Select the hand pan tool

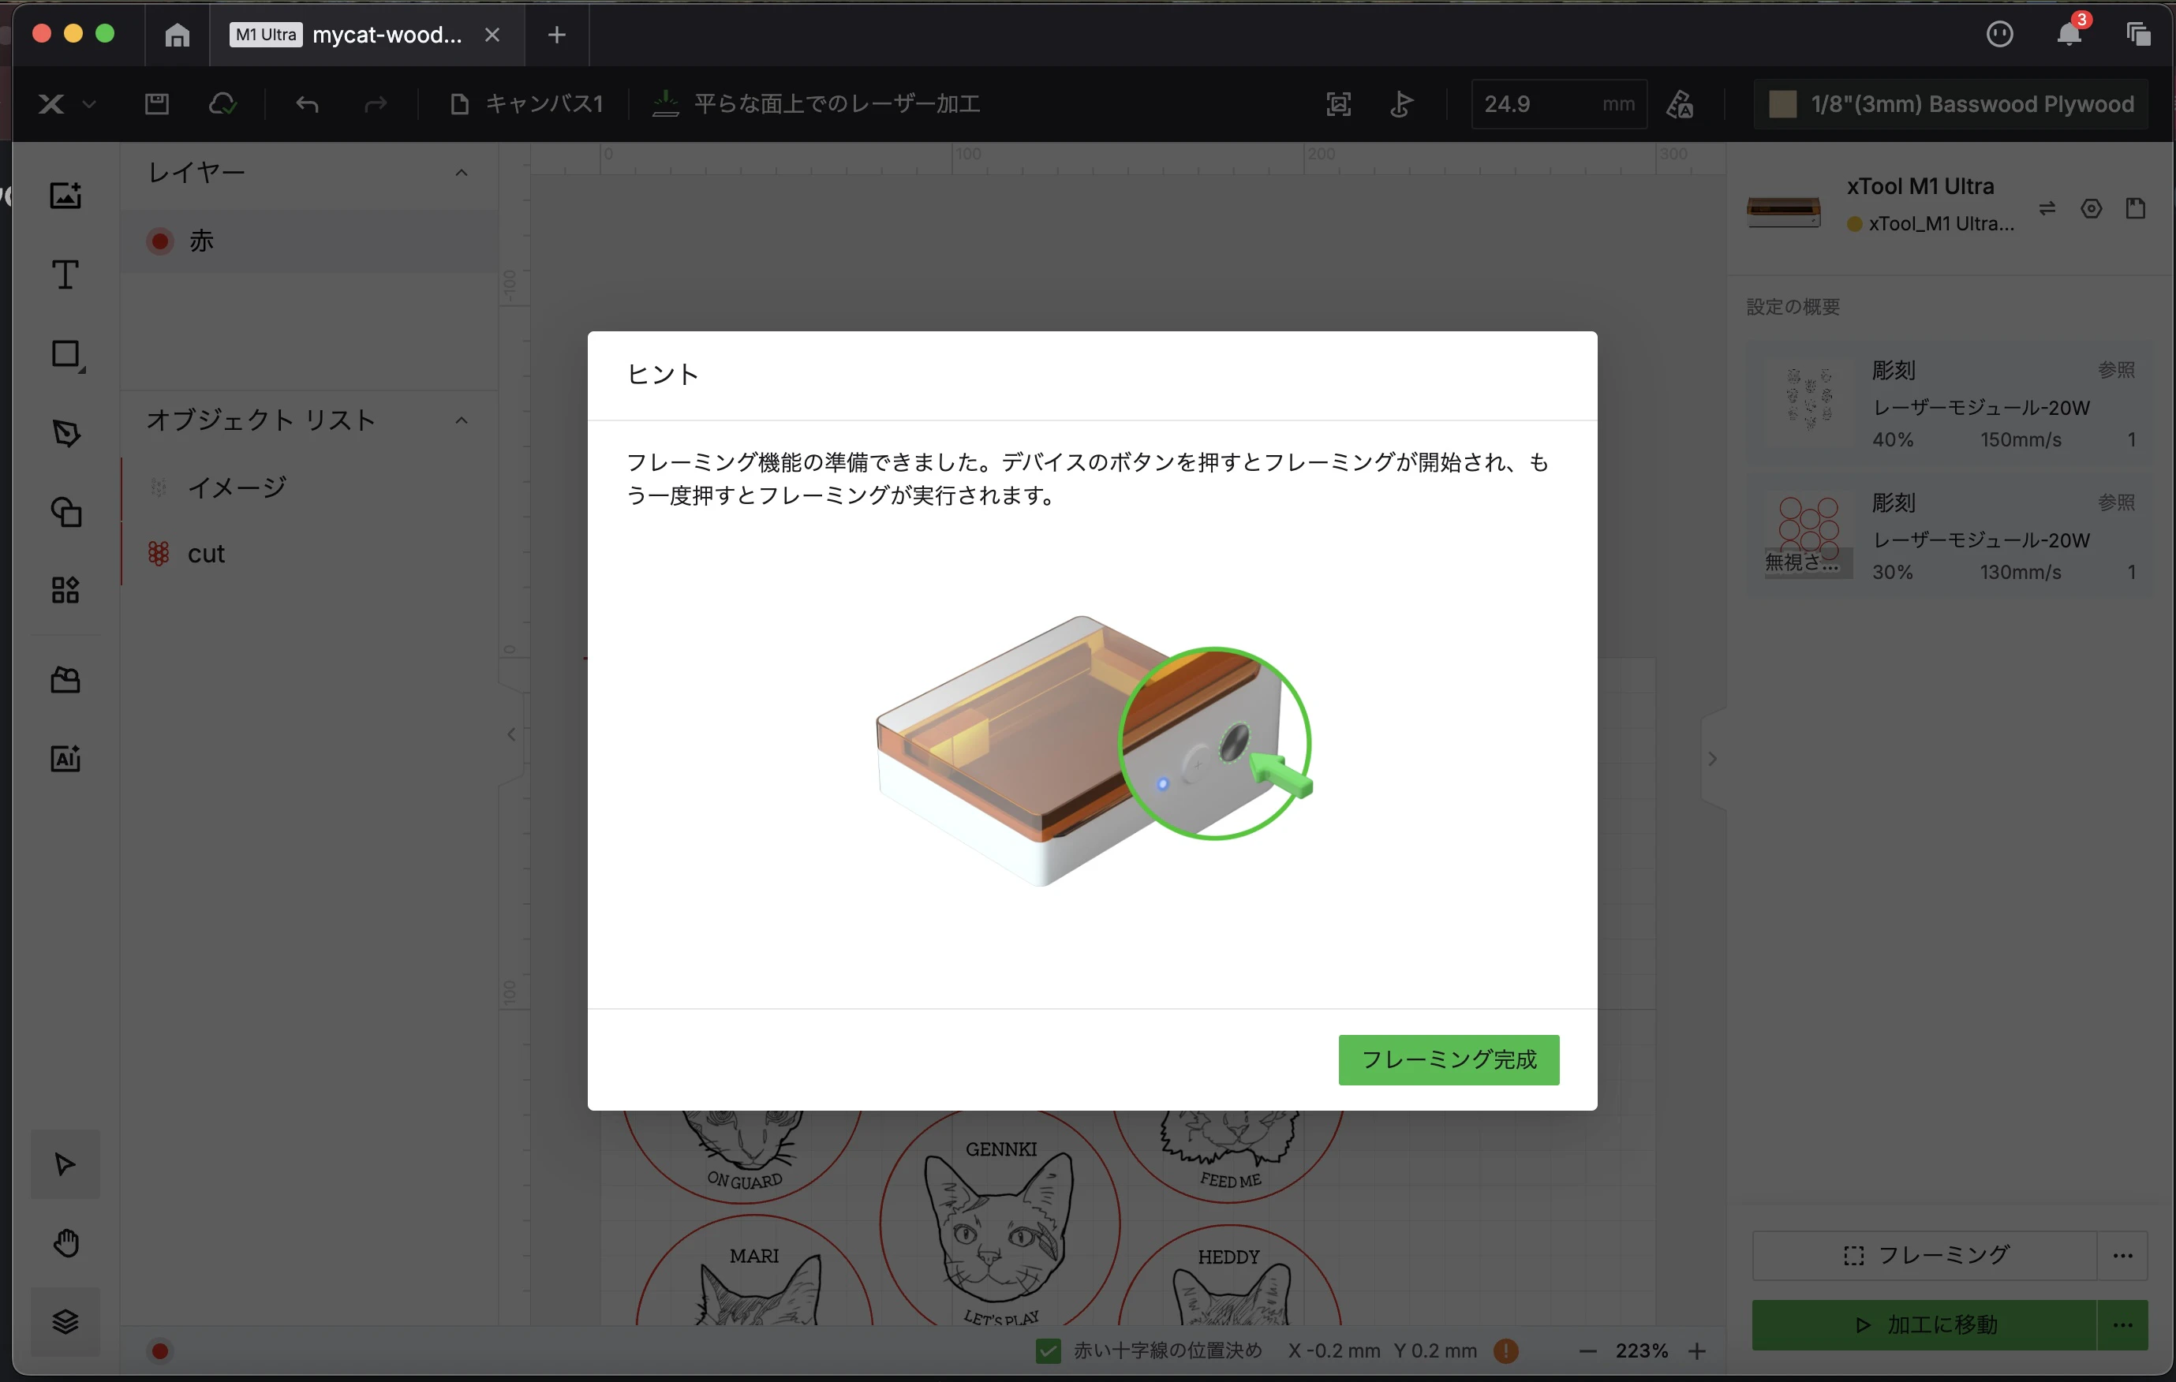(65, 1243)
